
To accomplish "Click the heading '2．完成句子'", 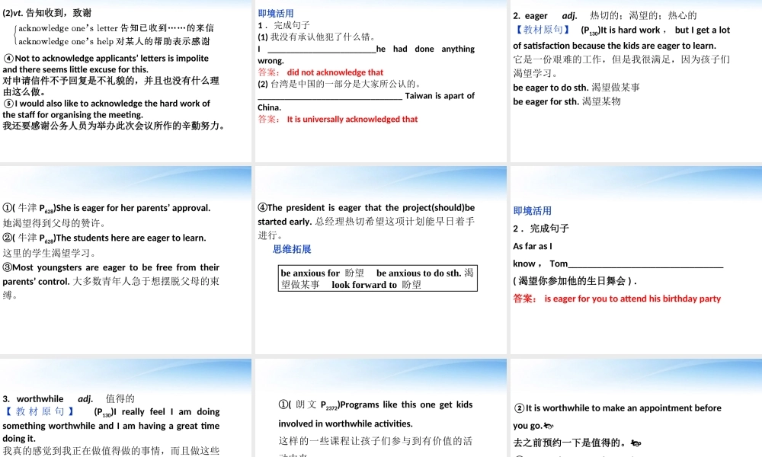I will [x=541, y=228].
